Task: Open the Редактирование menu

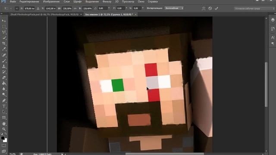Action: pyautogui.click(x=29, y=2)
